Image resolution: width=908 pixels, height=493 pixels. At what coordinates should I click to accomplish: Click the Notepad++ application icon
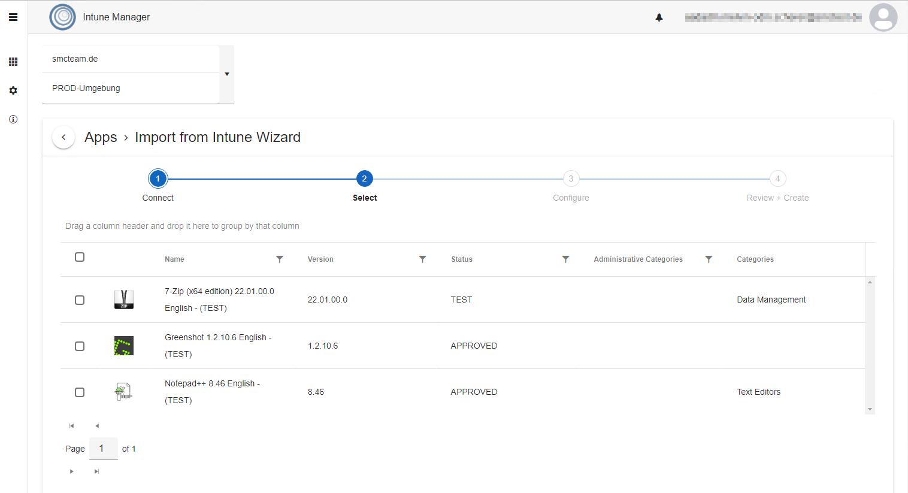click(124, 392)
